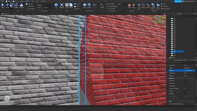The height and width of the screenshot is (111, 197).
Task: Open the dropdown arrow under Material
Action: pyautogui.click(x=62, y=9)
